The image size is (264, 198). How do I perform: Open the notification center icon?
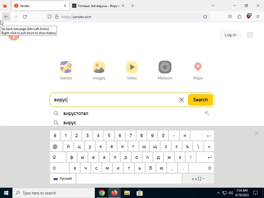coord(255,193)
